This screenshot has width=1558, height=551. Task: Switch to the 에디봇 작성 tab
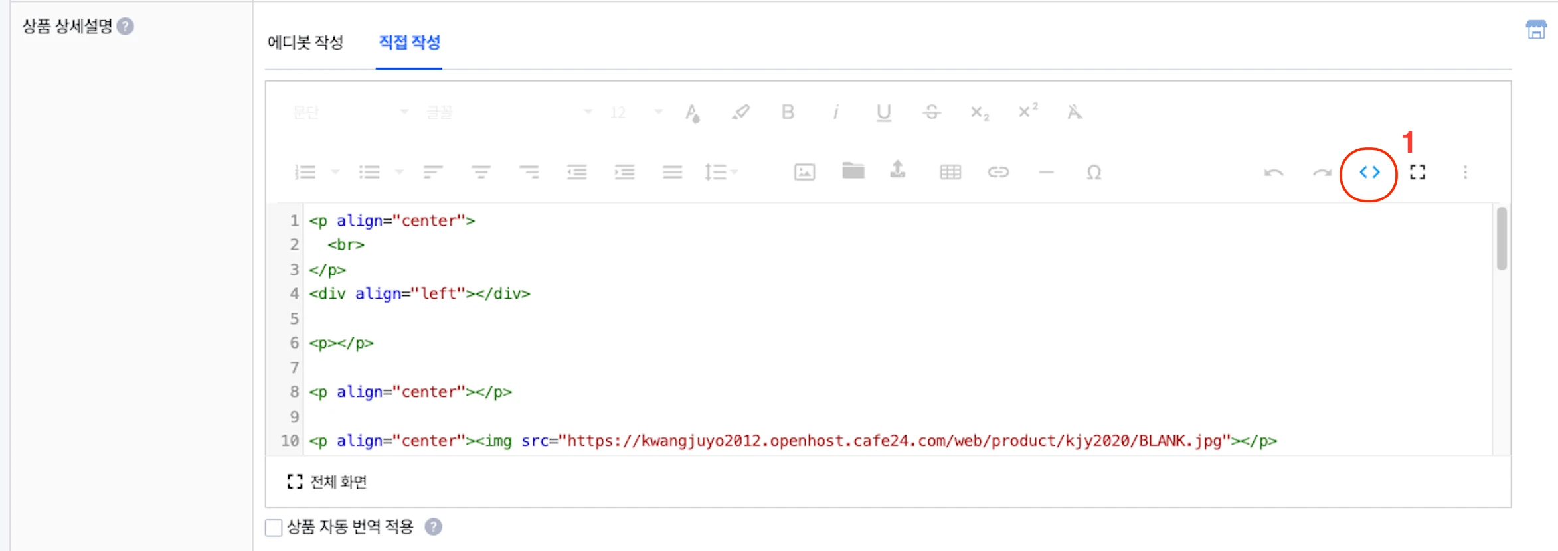pyautogui.click(x=305, y=42)
